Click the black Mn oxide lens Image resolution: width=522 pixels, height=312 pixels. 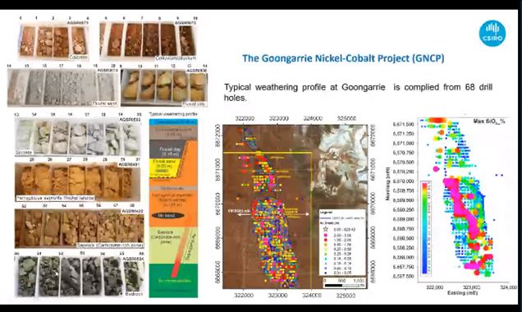click(167, 215)
